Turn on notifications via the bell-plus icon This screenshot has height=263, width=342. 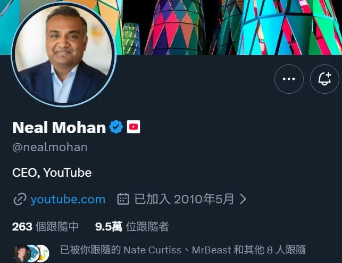[324, 79]
